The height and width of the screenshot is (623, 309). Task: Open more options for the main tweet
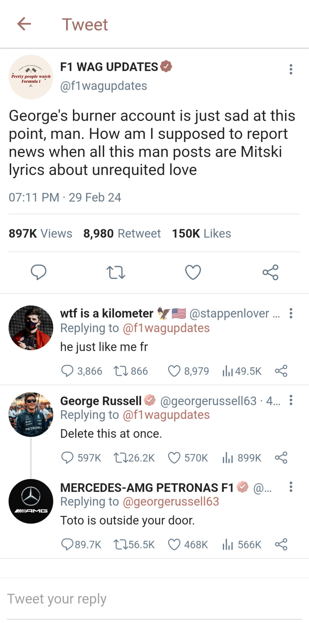pyautogui.click(x=291, y=69)
